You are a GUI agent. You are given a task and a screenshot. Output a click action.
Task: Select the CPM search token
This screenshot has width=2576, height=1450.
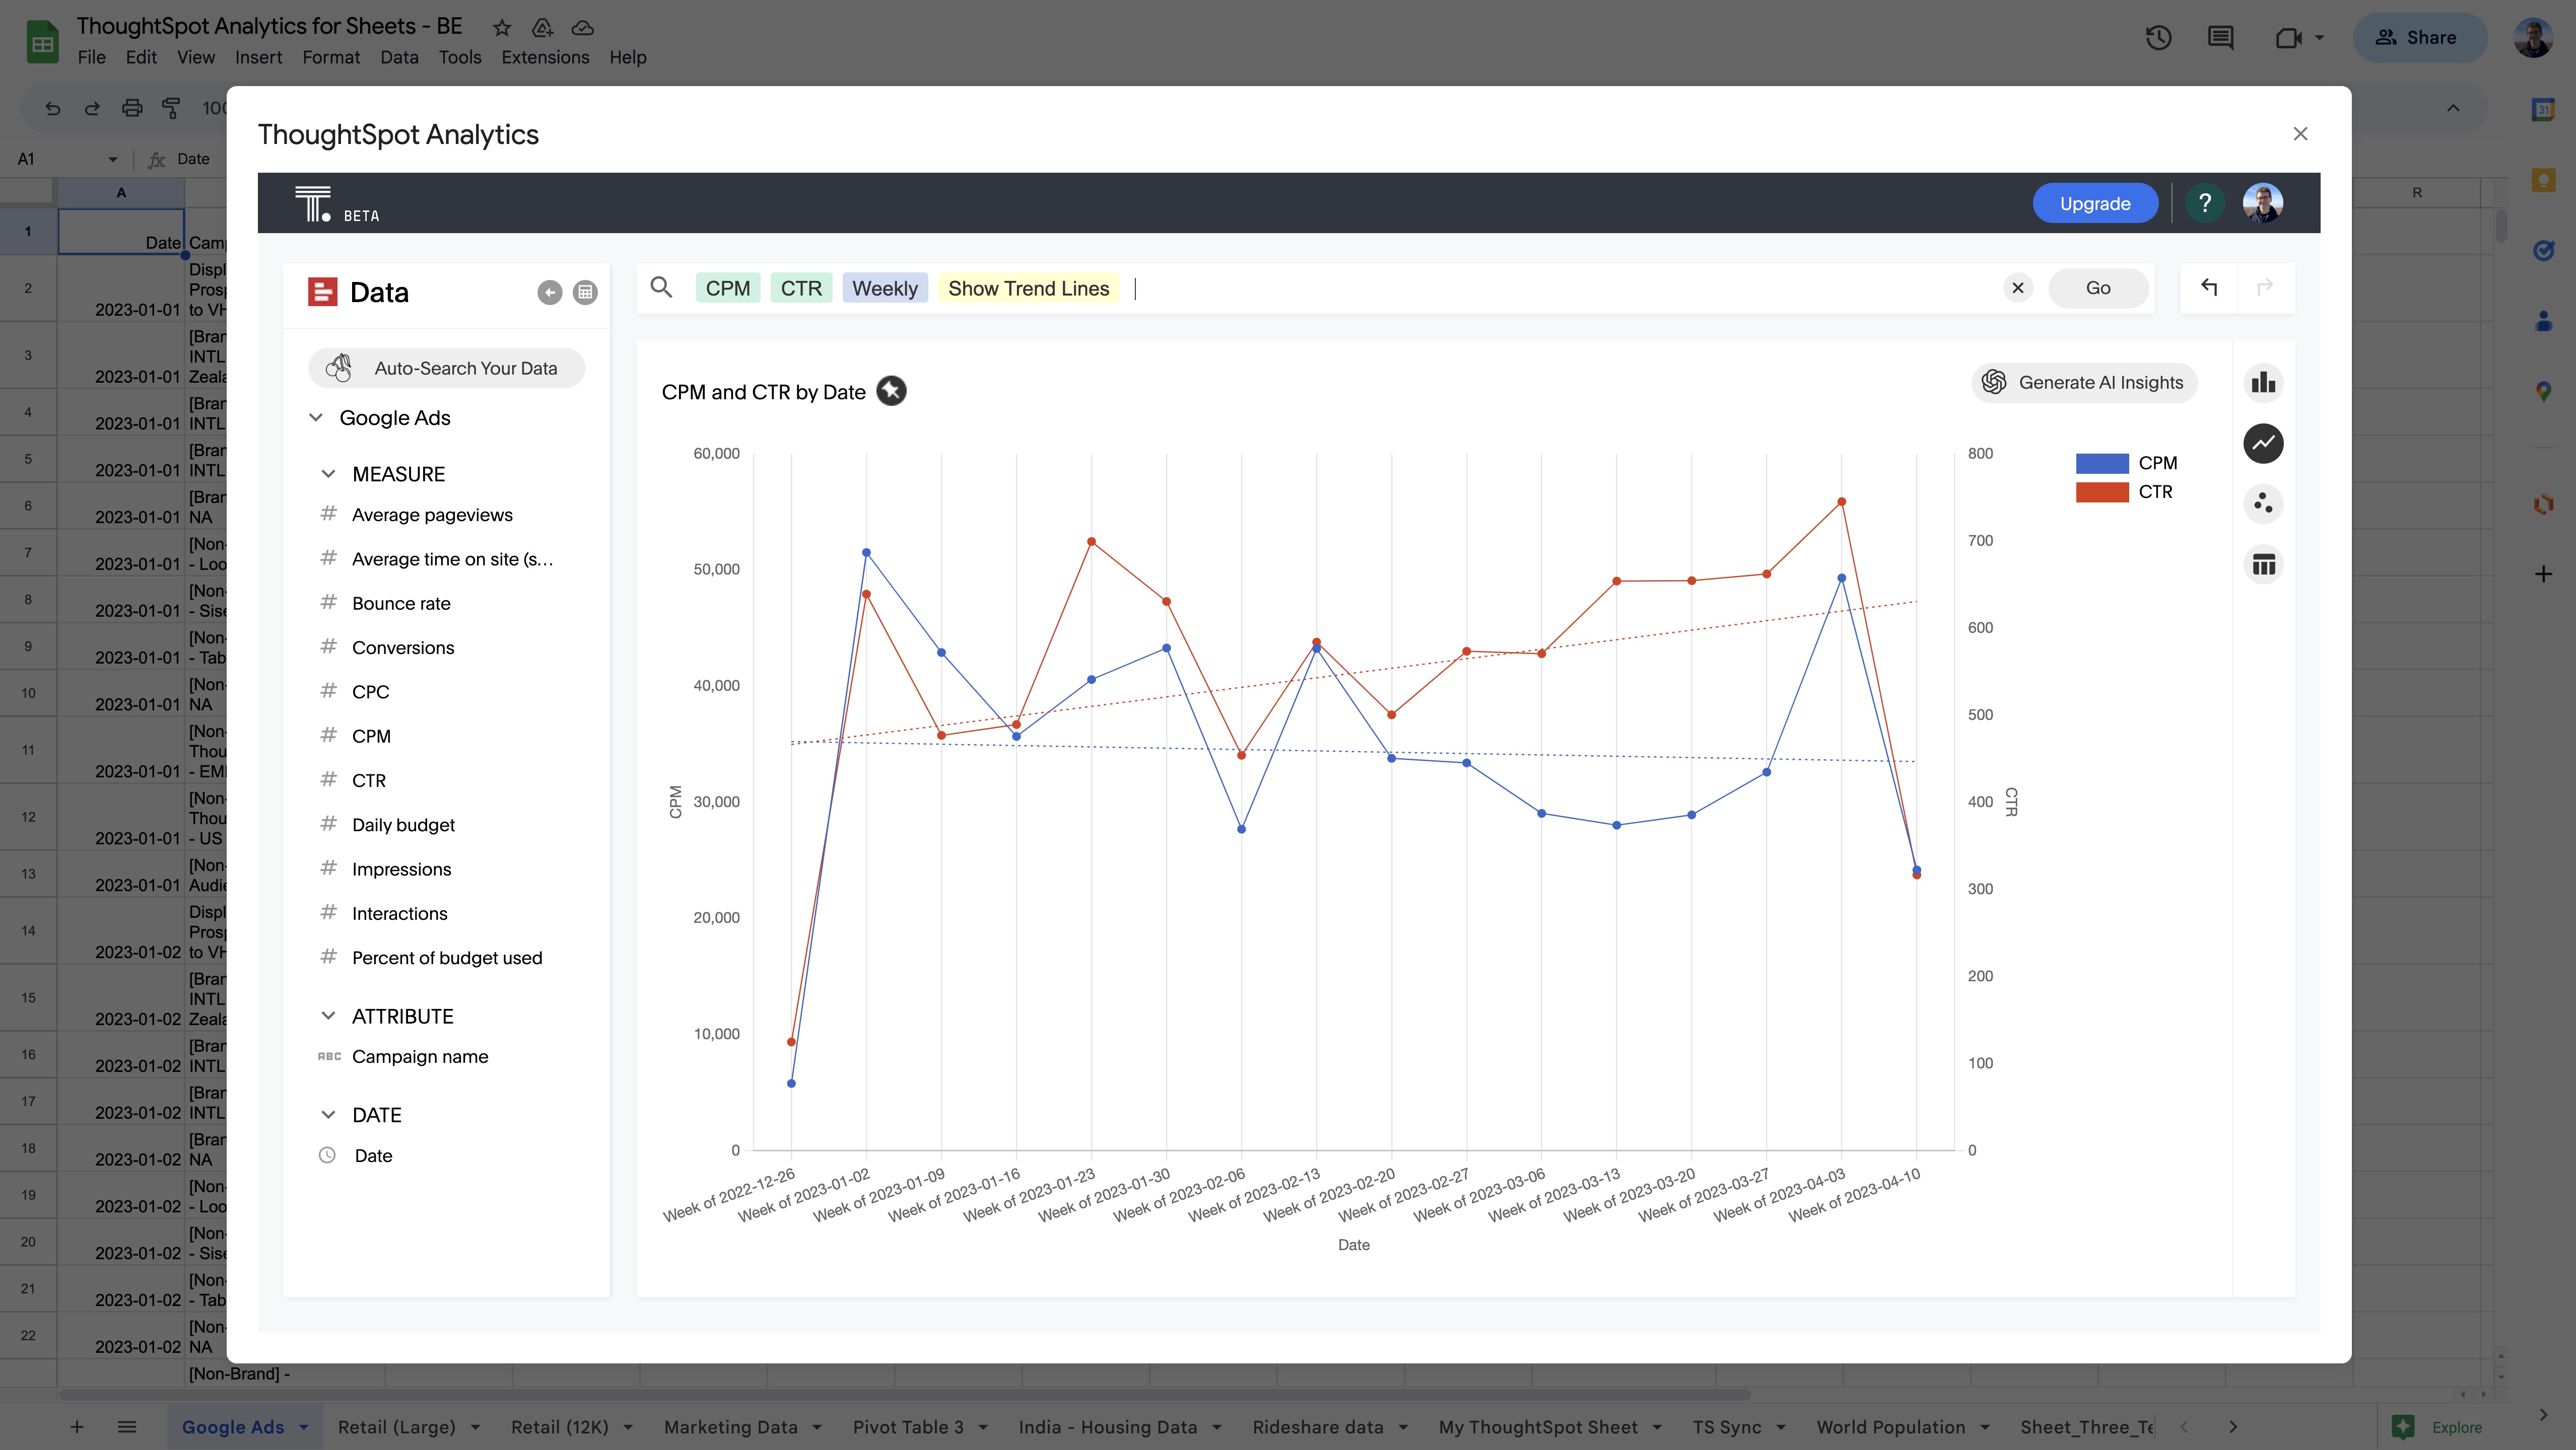[x=727, y=289]
